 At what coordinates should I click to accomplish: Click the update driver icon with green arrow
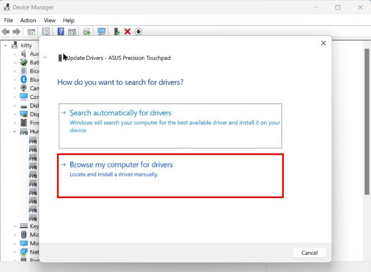pos(117,31)
